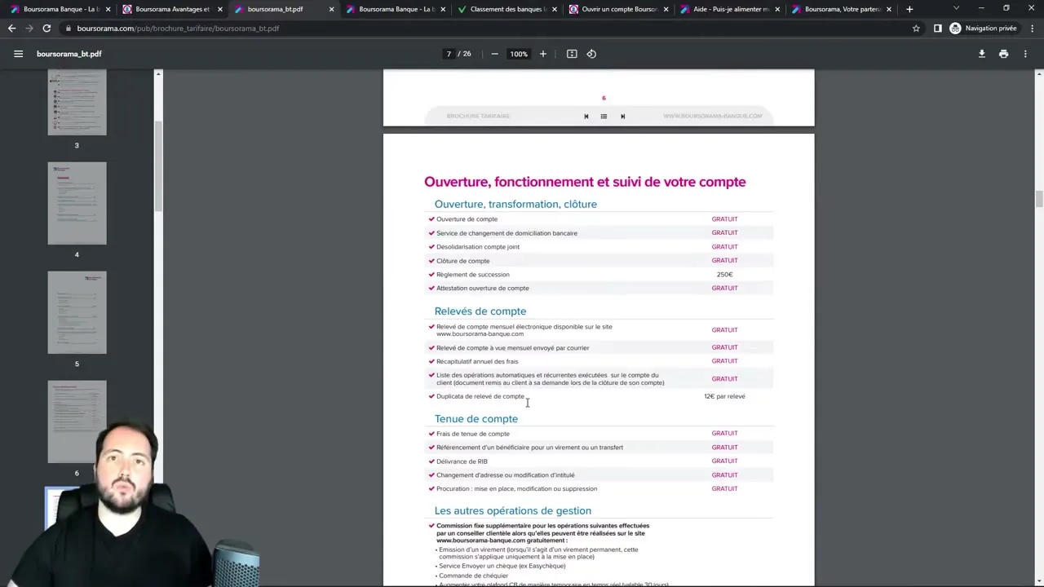Print the PDF document
Viewport: 1044px width, 587px height.
[x=1003, y=54]
